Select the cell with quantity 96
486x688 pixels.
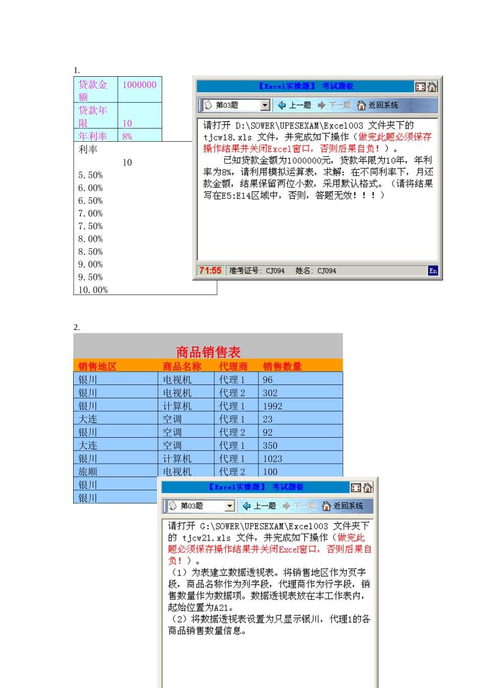tap(300, 379)
